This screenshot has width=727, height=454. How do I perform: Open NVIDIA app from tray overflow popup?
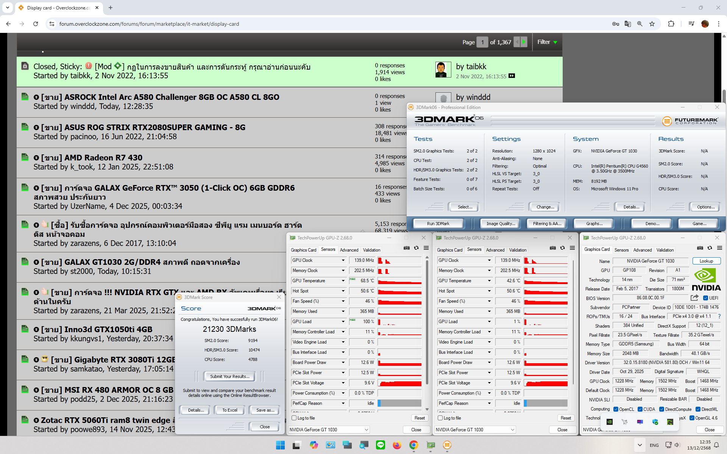point(610,421)
